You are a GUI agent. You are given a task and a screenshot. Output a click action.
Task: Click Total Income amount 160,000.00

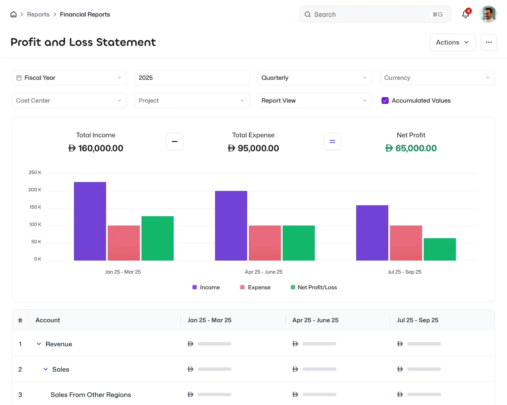click(96, 148)
